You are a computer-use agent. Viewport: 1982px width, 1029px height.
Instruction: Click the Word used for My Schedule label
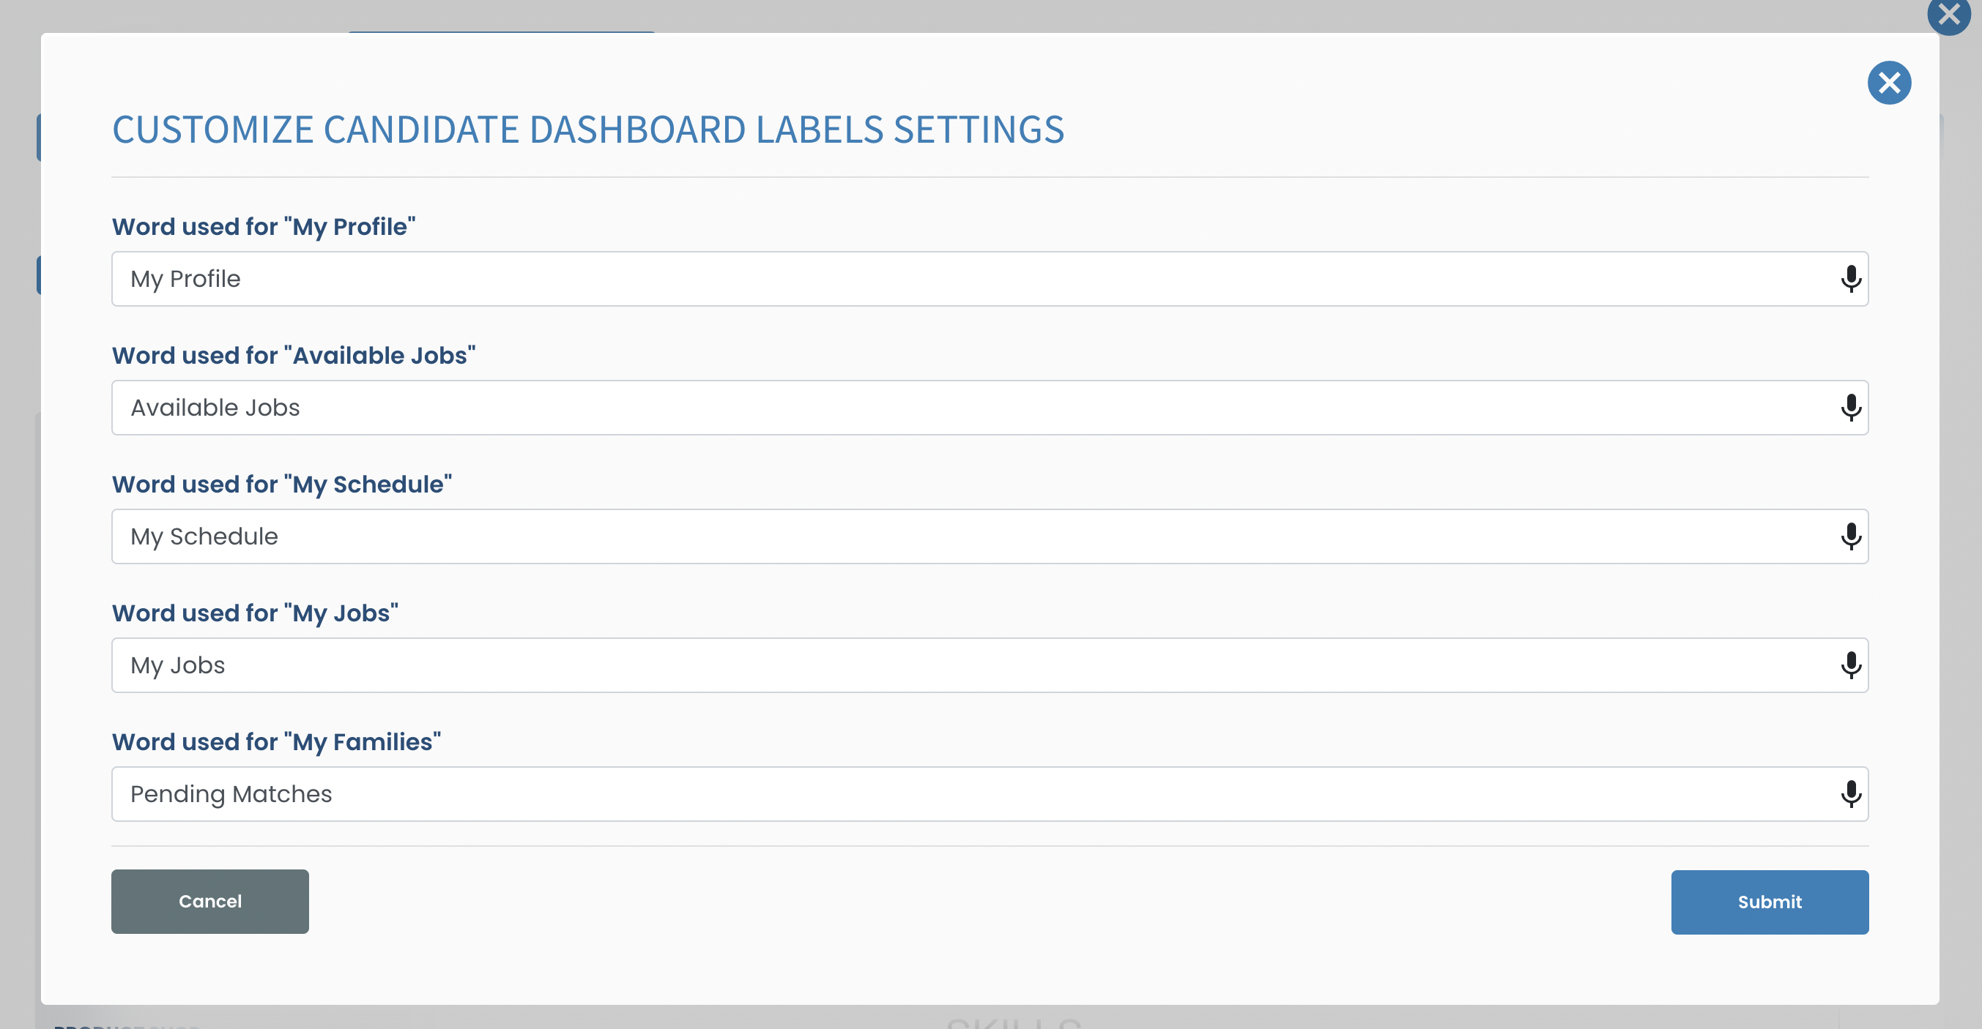tap(281, 484)
